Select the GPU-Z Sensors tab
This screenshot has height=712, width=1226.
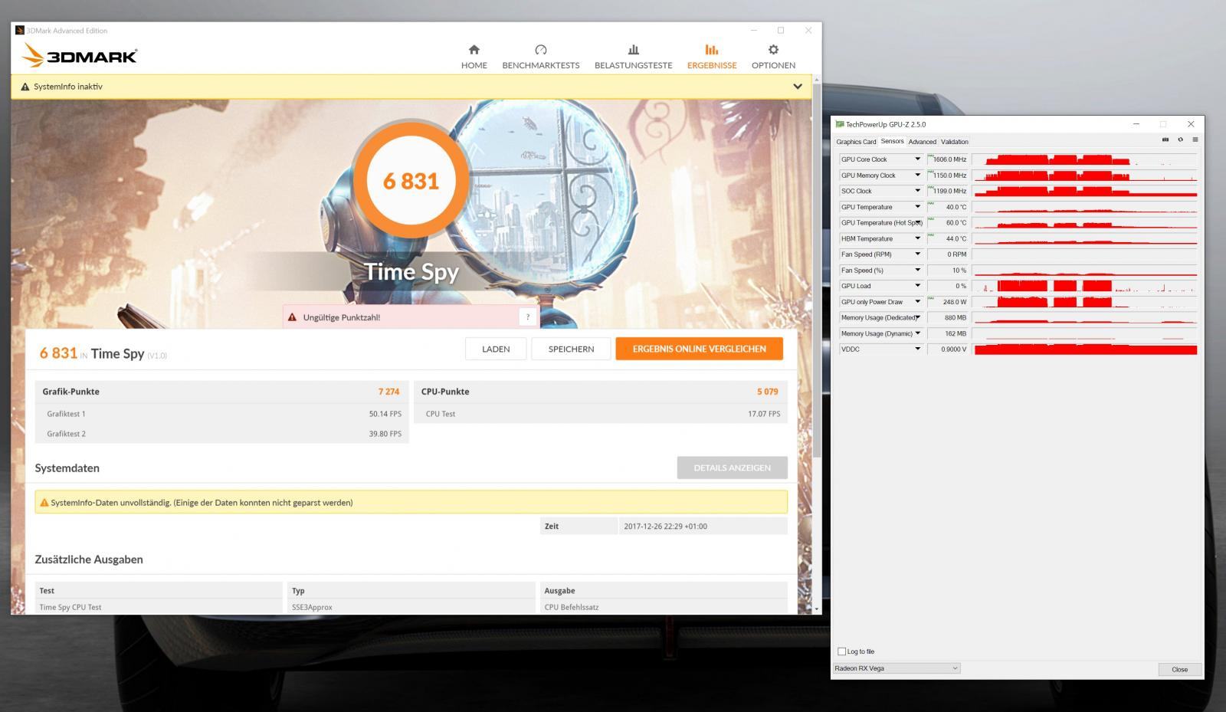892,141
